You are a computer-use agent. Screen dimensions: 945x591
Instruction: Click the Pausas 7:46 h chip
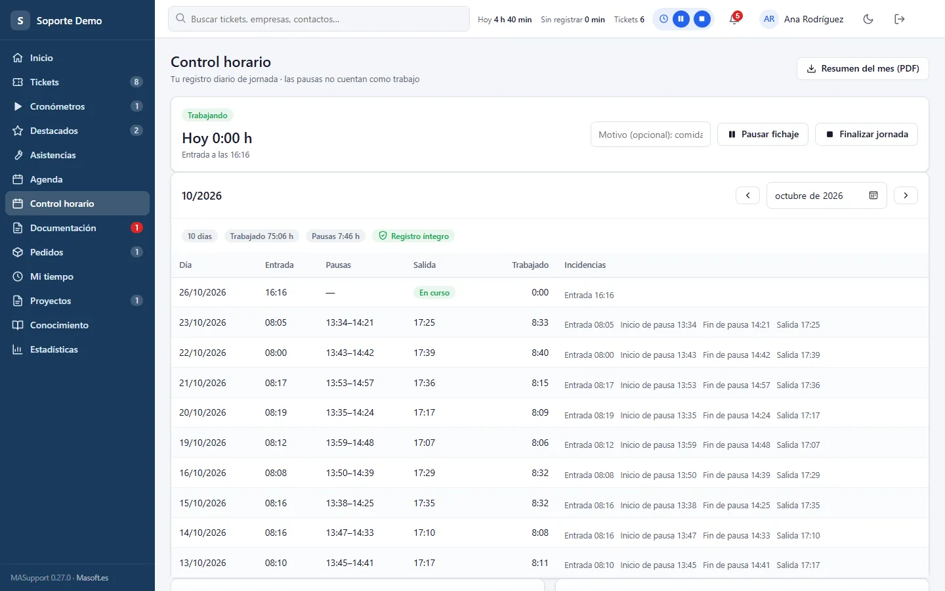pos(336,236)
